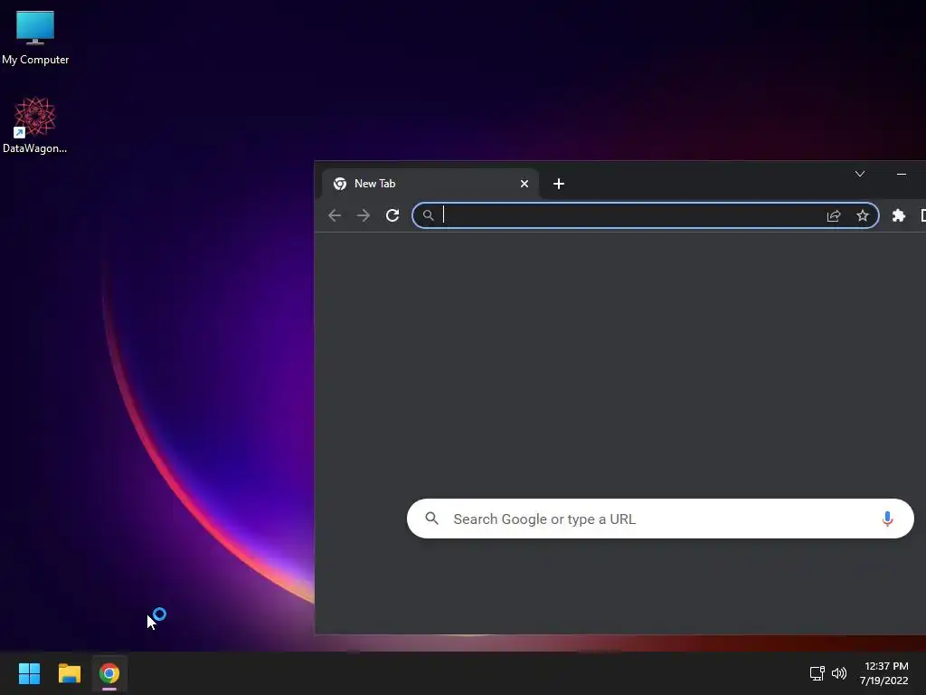Minimize the Chrome window
The image size is (926, 695).
click(902, 174)
